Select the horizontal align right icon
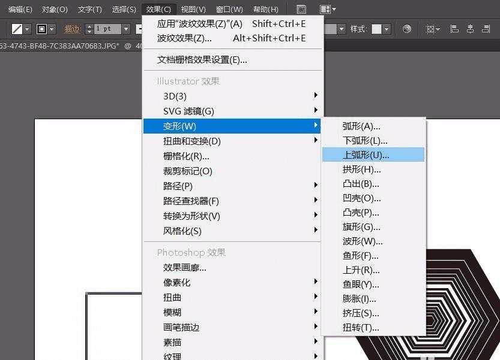The width and height of the screenshot is (500, 360). 486,28
